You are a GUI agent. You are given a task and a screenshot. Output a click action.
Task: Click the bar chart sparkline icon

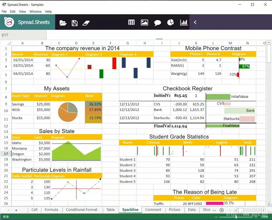pyautogui.click(x=184, y=22)
